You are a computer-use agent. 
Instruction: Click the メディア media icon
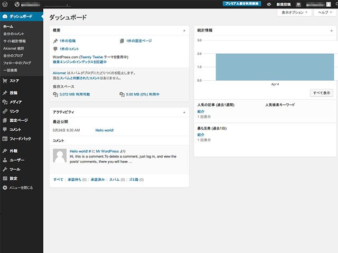(5, 102)
